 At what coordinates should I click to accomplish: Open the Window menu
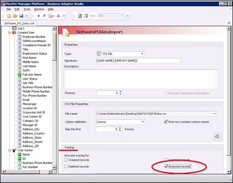pyautogui.click(x=39, y=9)
